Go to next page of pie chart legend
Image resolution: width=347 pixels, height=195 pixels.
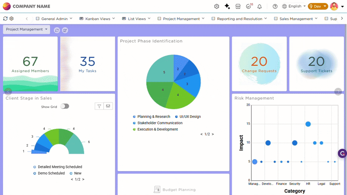pos(213,134)
